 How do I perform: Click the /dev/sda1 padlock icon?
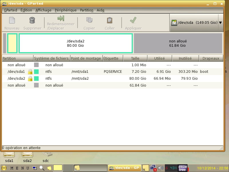[30, 72]
